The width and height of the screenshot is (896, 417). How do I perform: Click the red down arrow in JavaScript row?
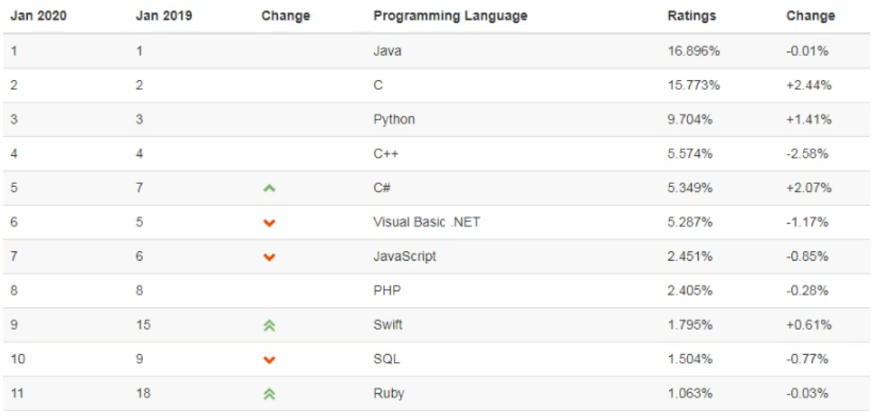(x=269, y=257)
